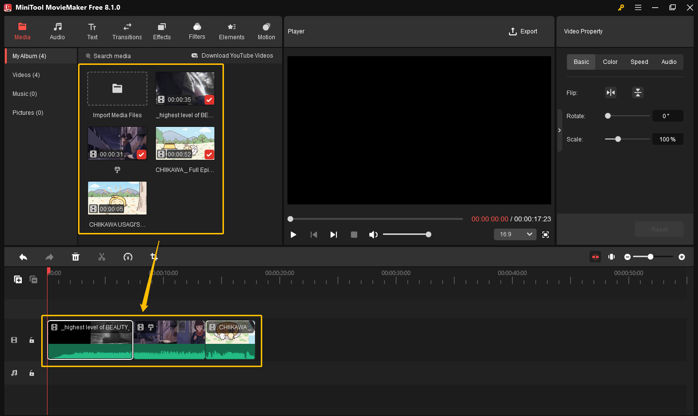Collapse the Video Property panel arrow

(x=559, y=130)
